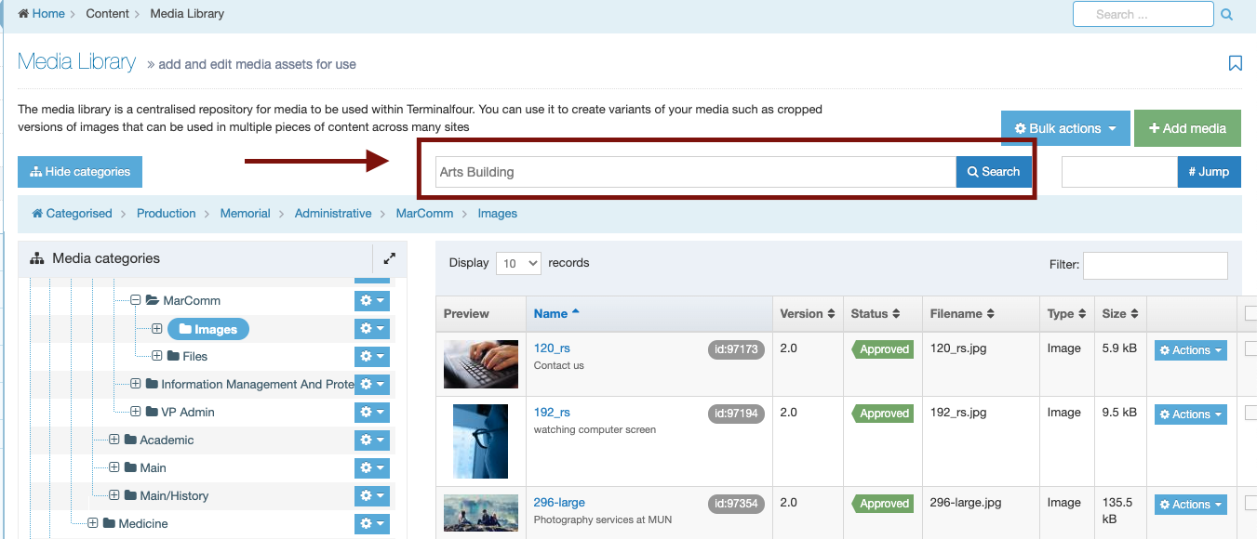The width and height of the screenshot is (1257, 539).
Task: Tick the checkbox for 192_rs row
Action: [1250, 414]
